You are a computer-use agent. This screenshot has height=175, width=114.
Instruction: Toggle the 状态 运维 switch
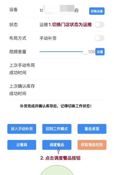click(99, 25)
